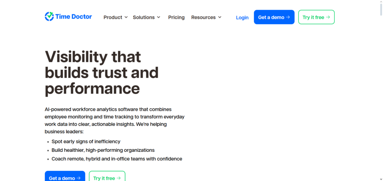Expand the Resources dropdown chevron
Viewport: 383px width, 181px height.
tap(220, 17)
